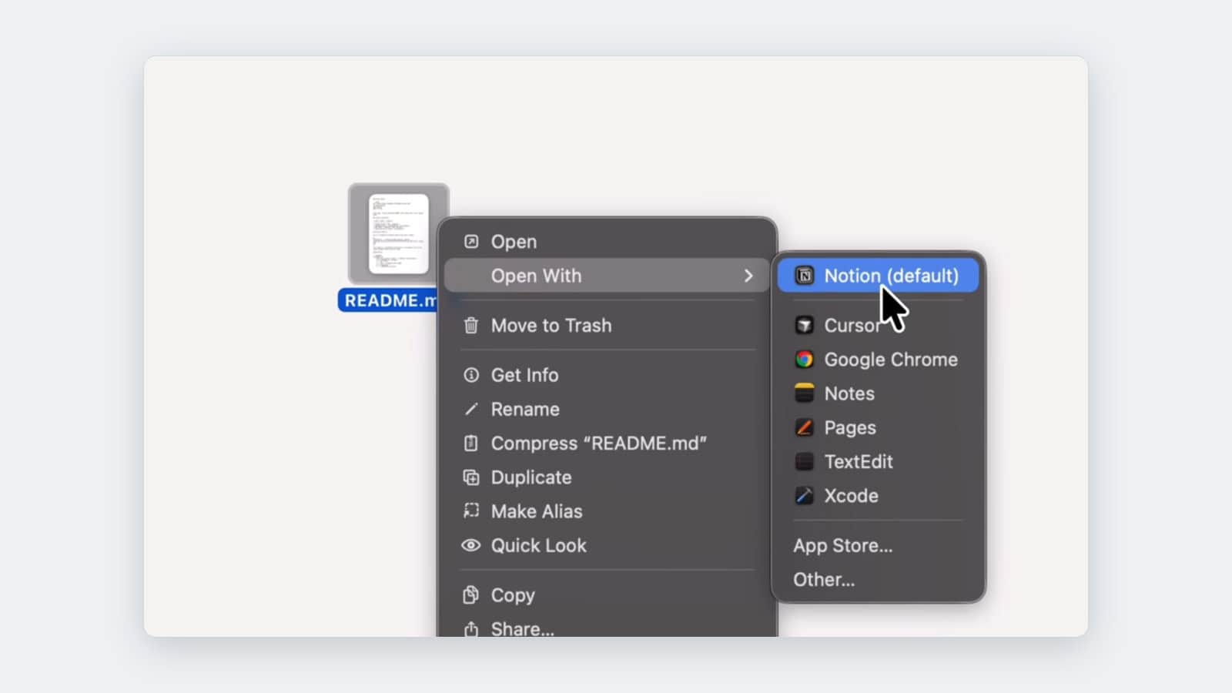Click the trash can icon

click(471, 326)
